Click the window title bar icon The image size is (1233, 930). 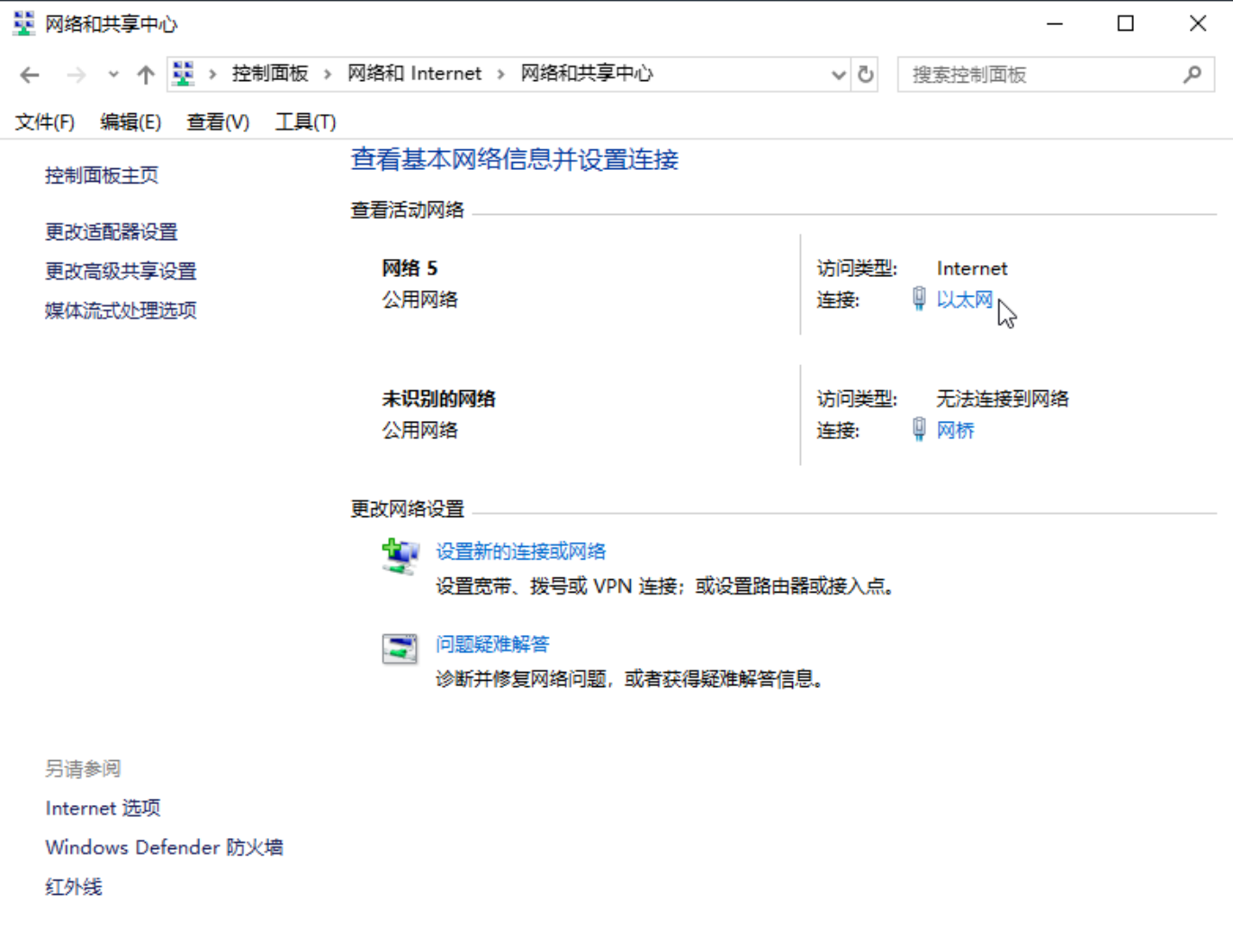tap(24, 23)
